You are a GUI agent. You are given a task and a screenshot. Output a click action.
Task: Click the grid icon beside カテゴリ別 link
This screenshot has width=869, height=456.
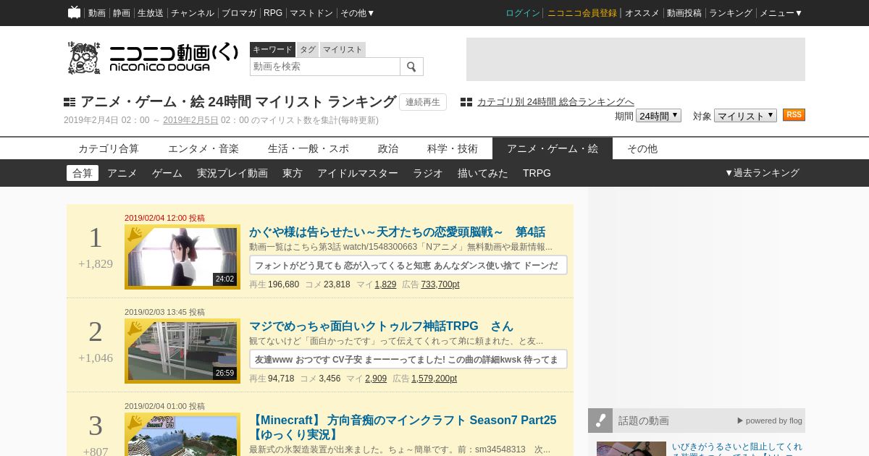pos(466,102)
